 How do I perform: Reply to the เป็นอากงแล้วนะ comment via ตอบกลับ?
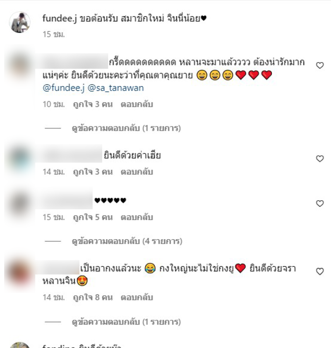(x=137, y=298)
